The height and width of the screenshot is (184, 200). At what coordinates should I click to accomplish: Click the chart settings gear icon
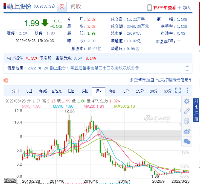pos(187,101)
